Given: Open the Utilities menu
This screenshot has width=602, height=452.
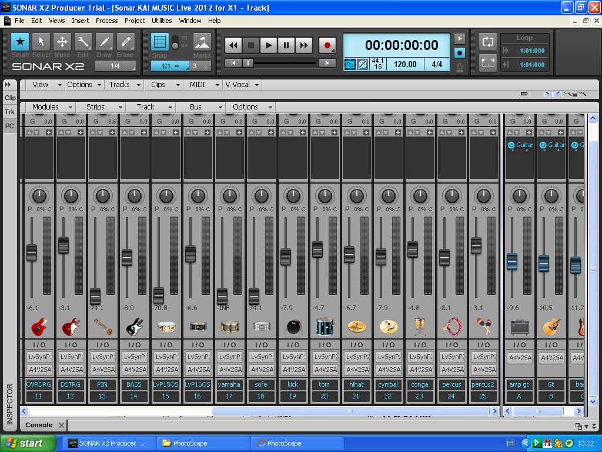Looking at the screenshot, I should click(x=162, y=21).
